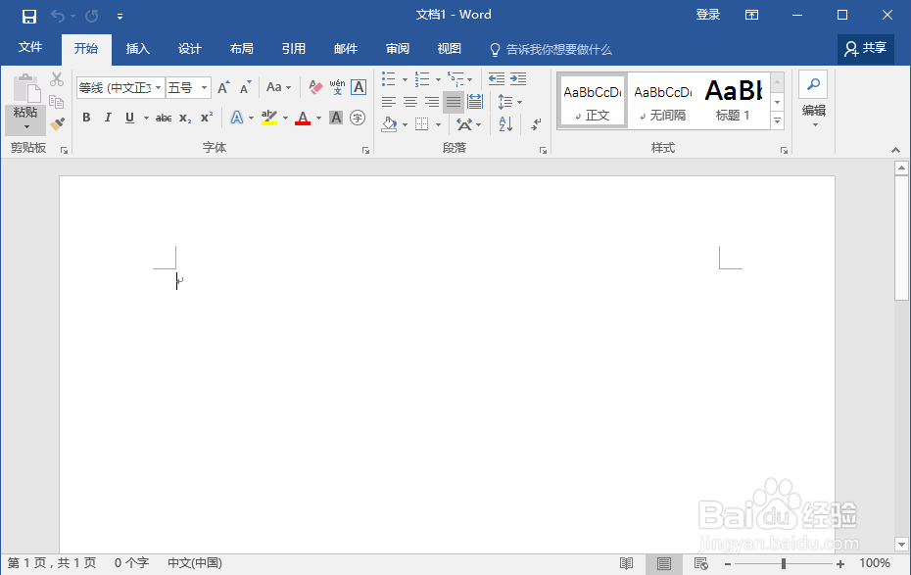Click the 粘贴 paste icon
The height and width of the screenshot is (575, 911).
point(26,89)
